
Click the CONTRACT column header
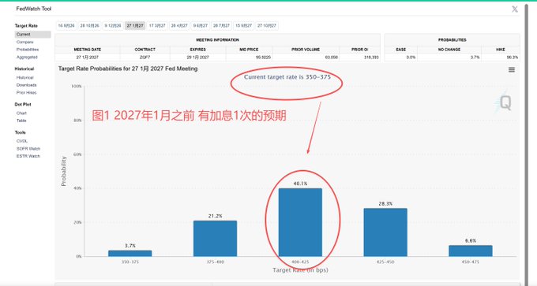point(145,50)
